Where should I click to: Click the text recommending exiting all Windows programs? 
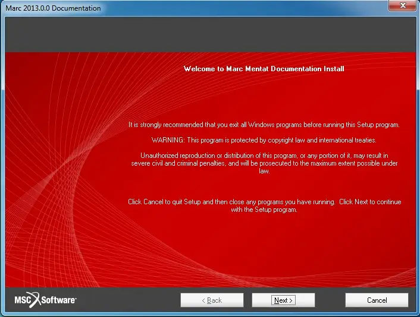pos(264,125)
